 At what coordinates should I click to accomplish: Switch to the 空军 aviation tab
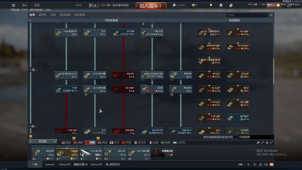(x=53, y=15)
